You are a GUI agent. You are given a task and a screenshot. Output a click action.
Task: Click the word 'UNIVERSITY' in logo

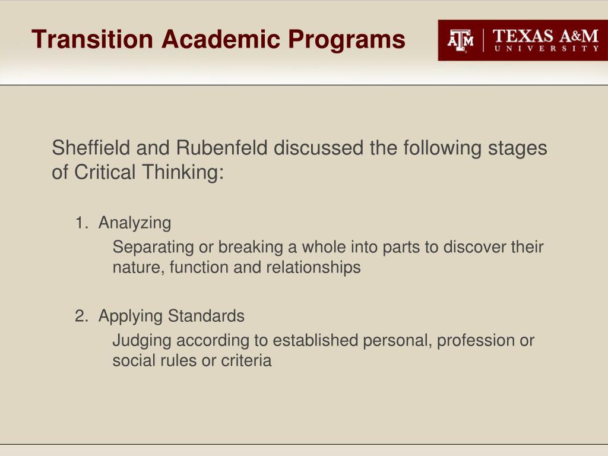pyautogui.click(x=546, y=49)
